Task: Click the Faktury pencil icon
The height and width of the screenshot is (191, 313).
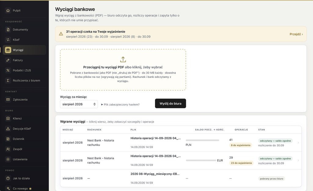Action: 8,60
